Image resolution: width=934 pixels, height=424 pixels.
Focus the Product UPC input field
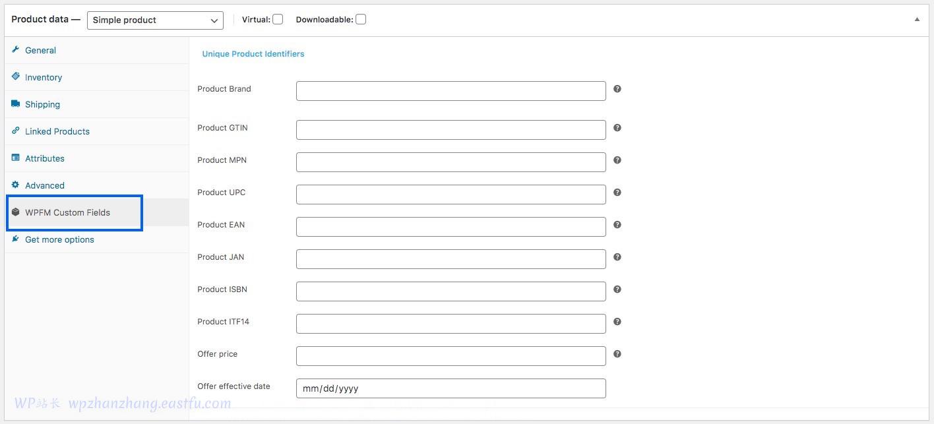coord(451,195)
